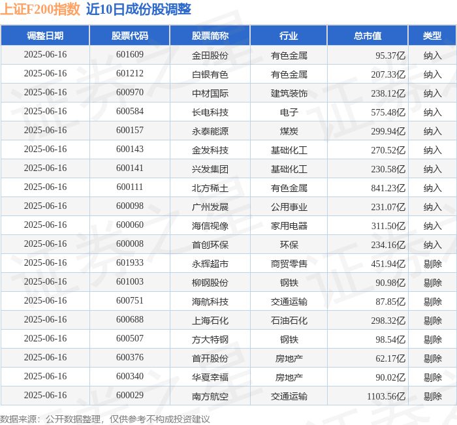Click stock name 海信视像
Viewport: 457px width, 425px height.
tap(210, 226)
